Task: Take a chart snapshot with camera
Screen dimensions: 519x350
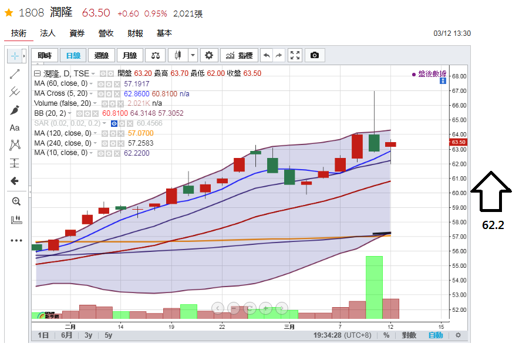Action: pyautogui.click(x=315, y=55)
